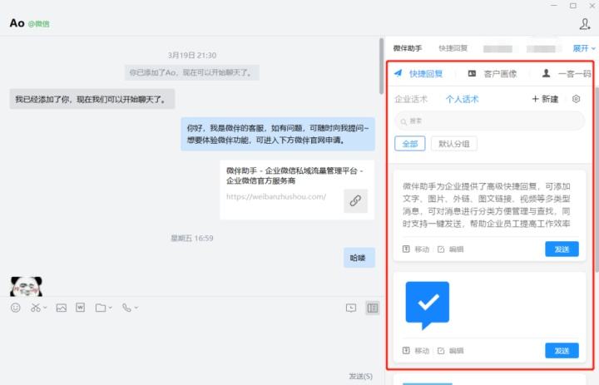This screenshot has height=385, width=599.
Task: Open screenshot options dropdown arrow
Action: tap(45, 308)
